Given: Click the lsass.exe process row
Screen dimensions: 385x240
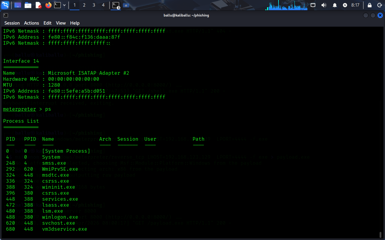Looking at the screenshot, I should [38, 205].
